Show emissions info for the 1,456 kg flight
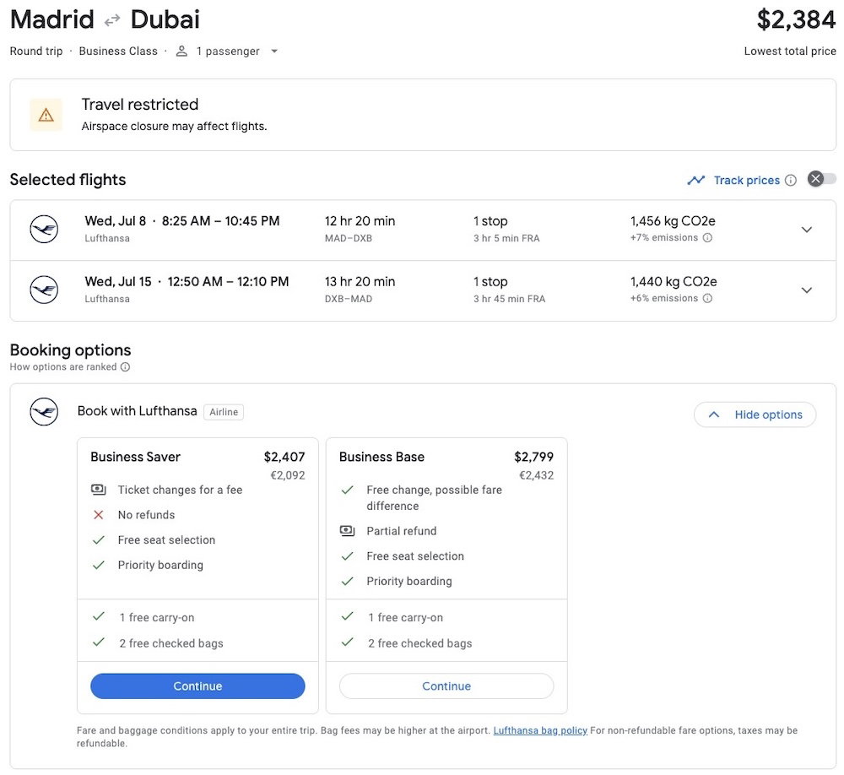844x775 pixels. pos(707,238)
